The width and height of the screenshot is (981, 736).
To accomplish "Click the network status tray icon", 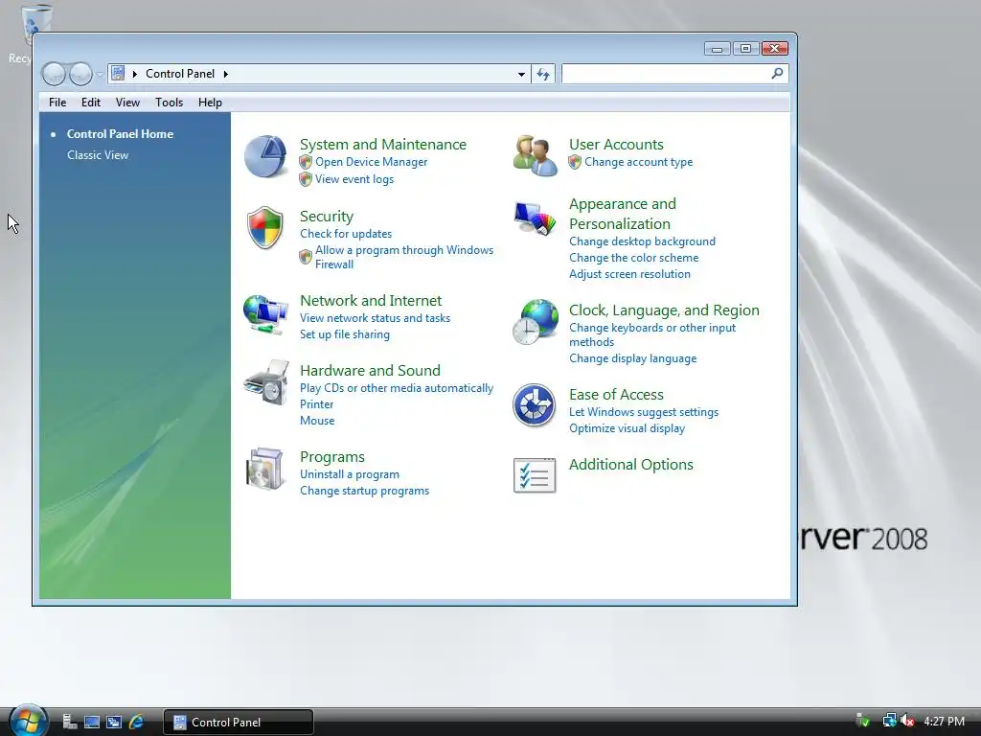I will tap(889, 721).
